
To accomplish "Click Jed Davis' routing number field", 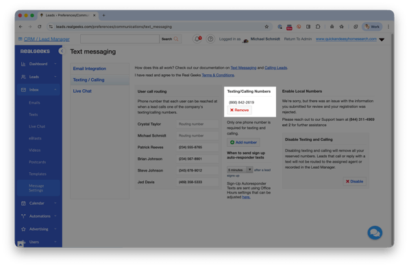I will click(x=197, y=182).
